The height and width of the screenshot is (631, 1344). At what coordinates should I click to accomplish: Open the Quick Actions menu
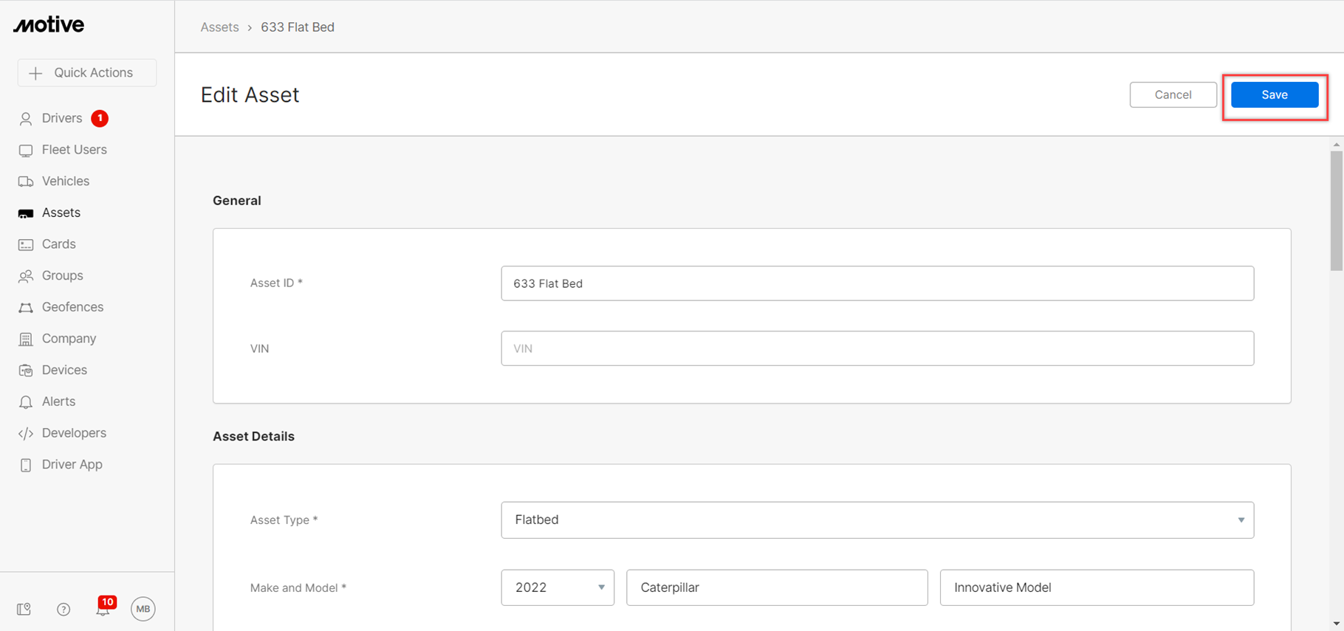point(87,73)
